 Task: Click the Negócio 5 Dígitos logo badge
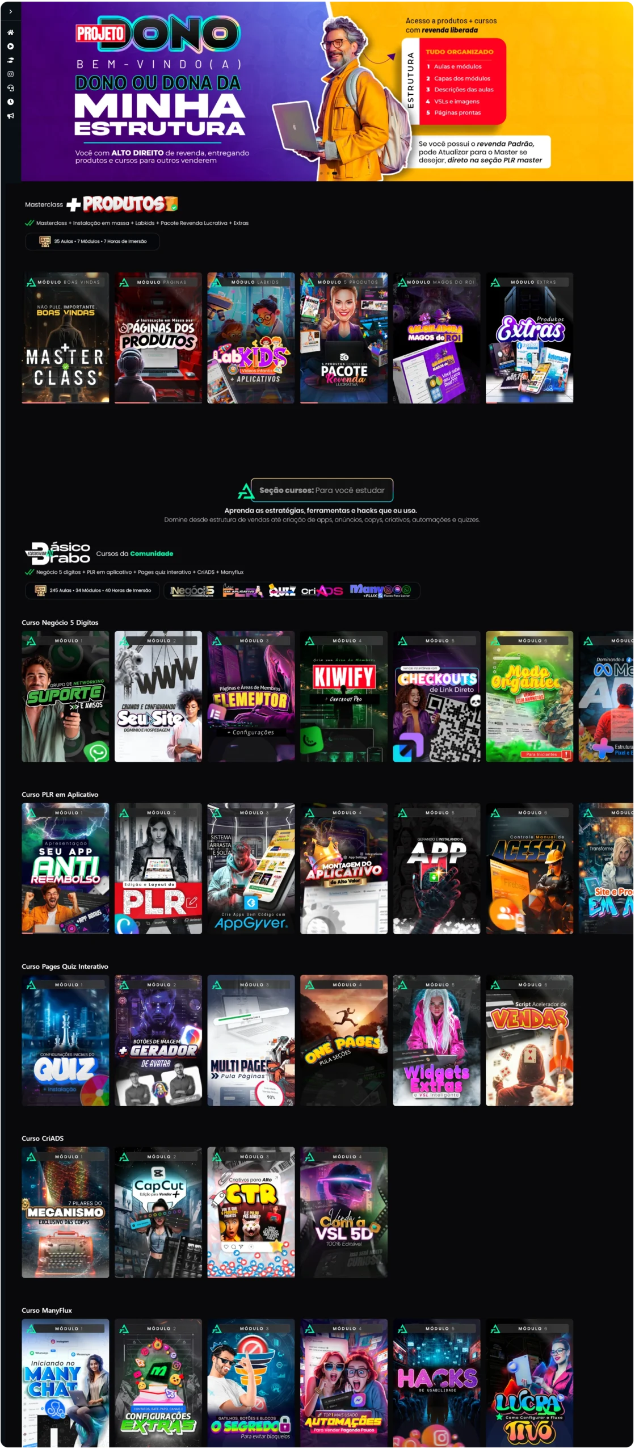192,591
